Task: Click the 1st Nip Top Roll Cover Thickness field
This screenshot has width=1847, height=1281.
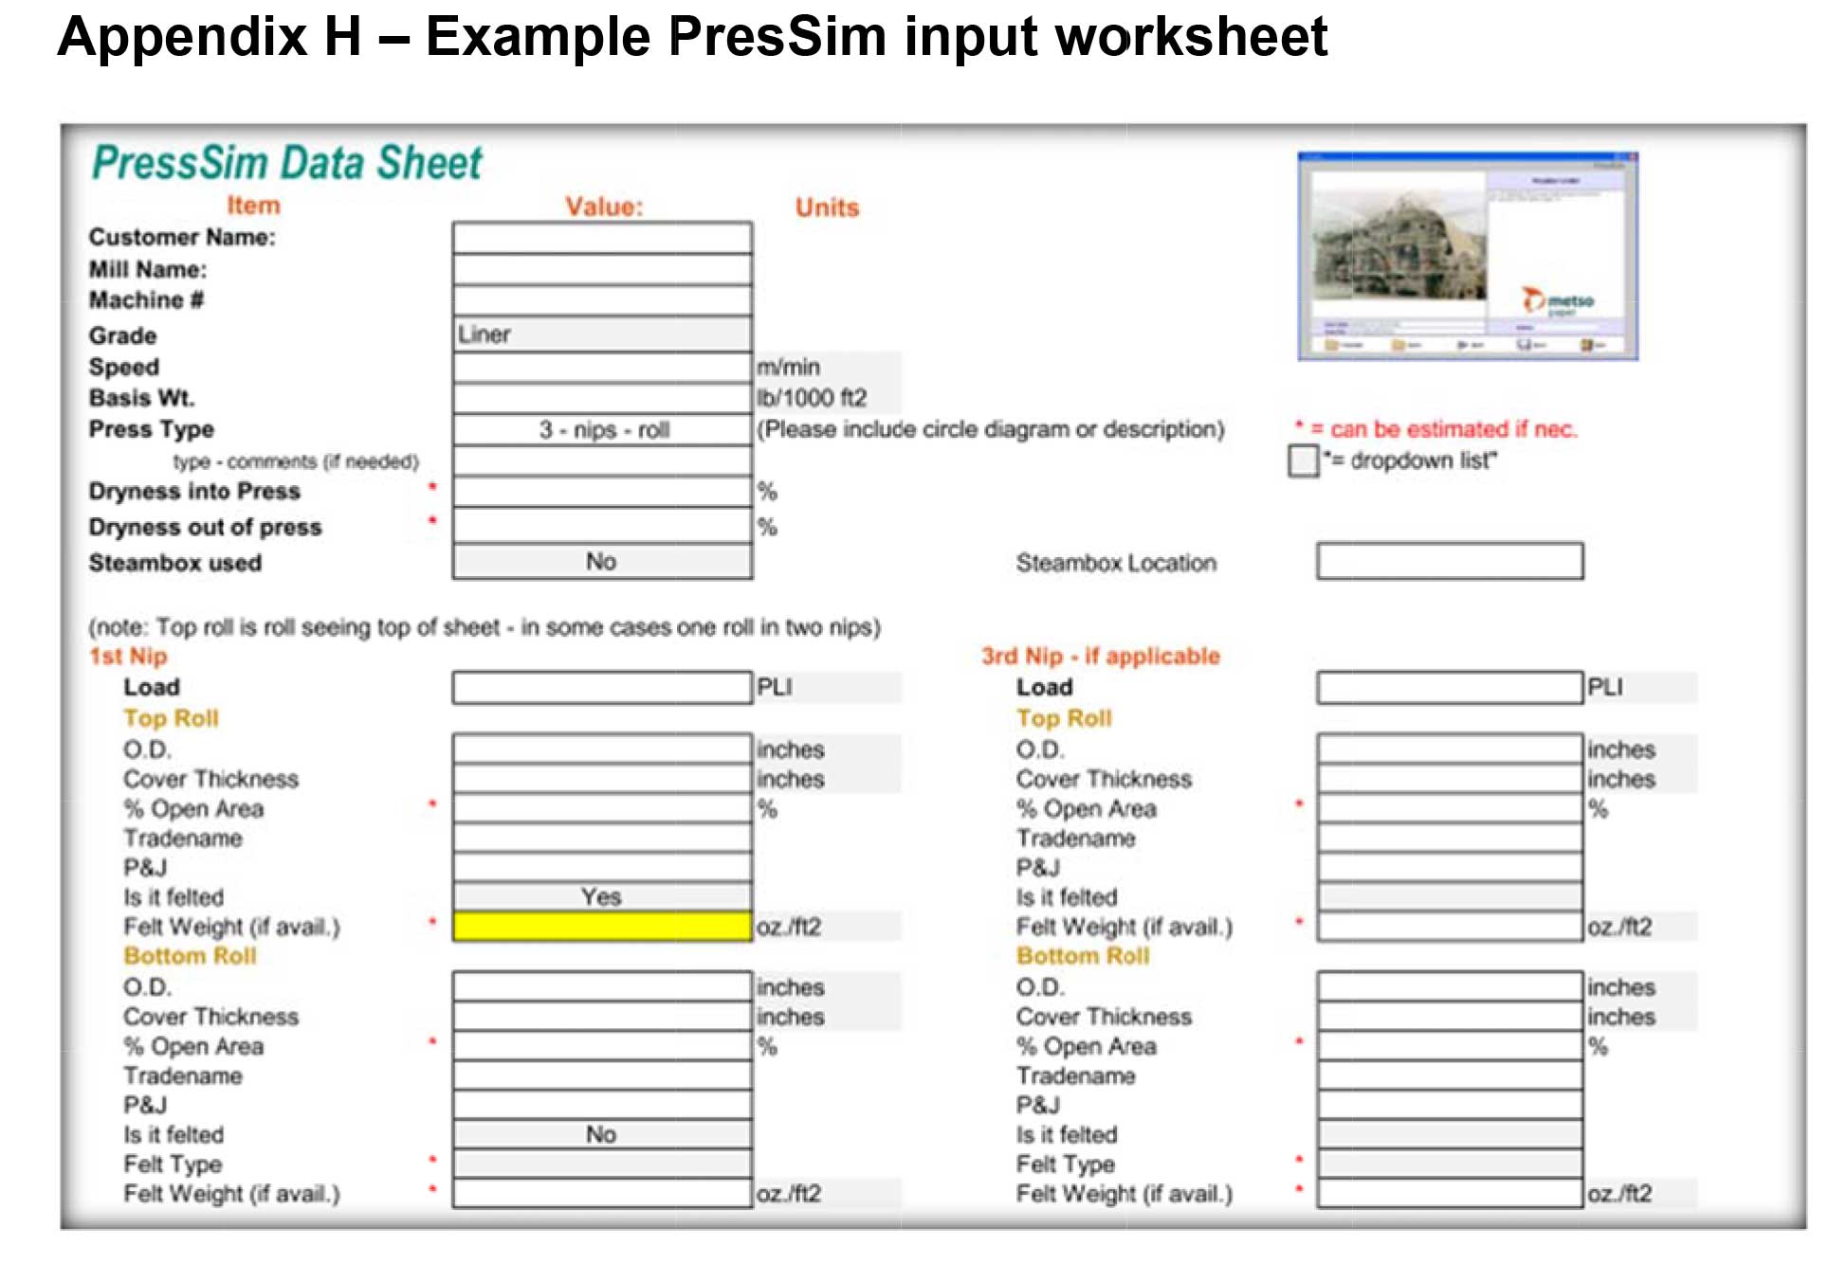Action: coord(602,779)
